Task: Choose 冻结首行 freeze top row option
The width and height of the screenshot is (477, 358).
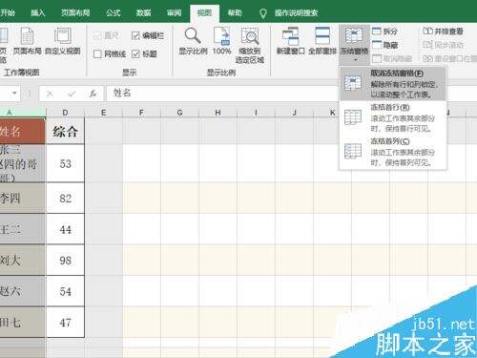Action: (x=393, y=117)
